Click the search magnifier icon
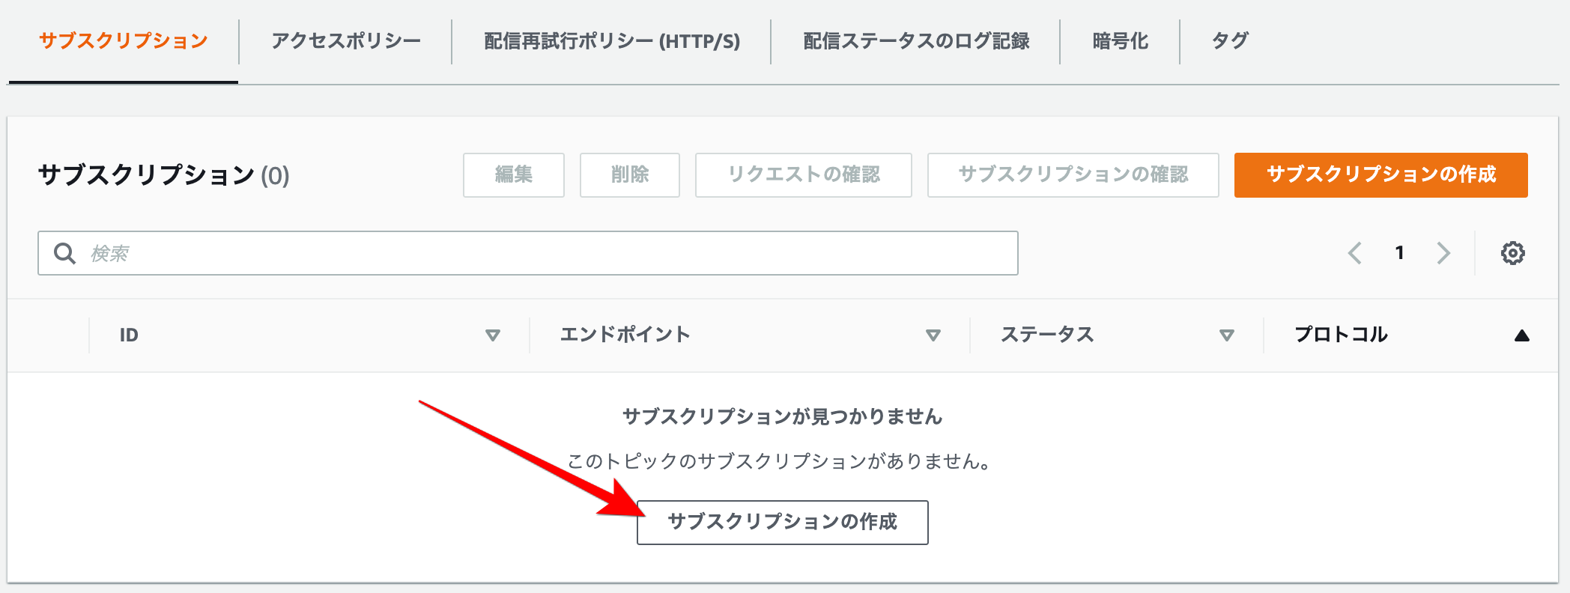The height and width of the screenshot is (593, 1570). [x=65, y=254]
